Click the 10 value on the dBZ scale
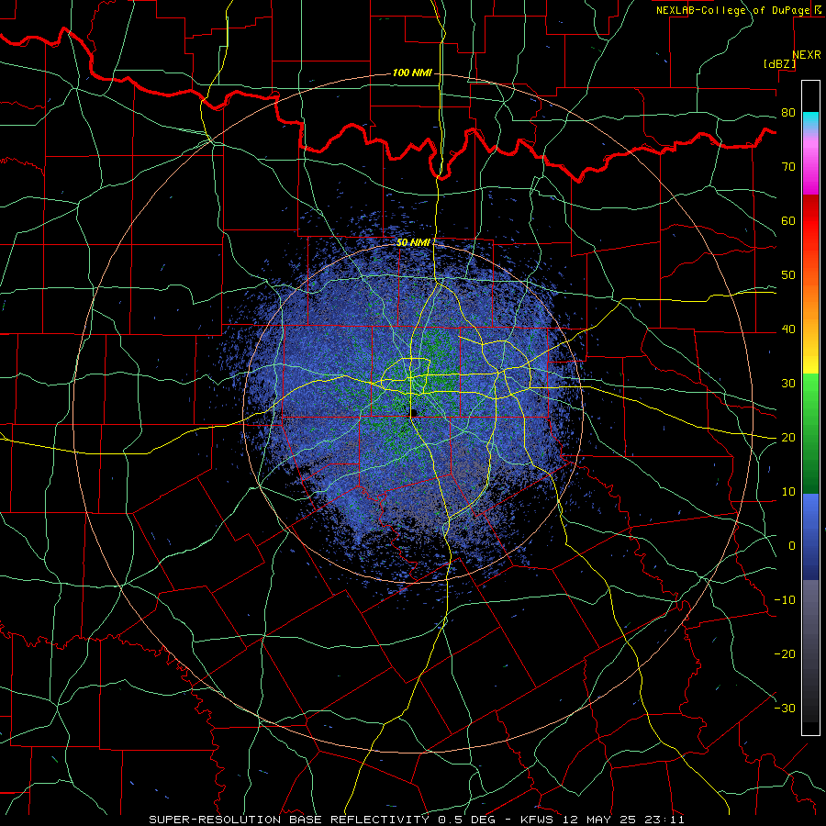Screen dimensions: 826x826 (788, 492)
